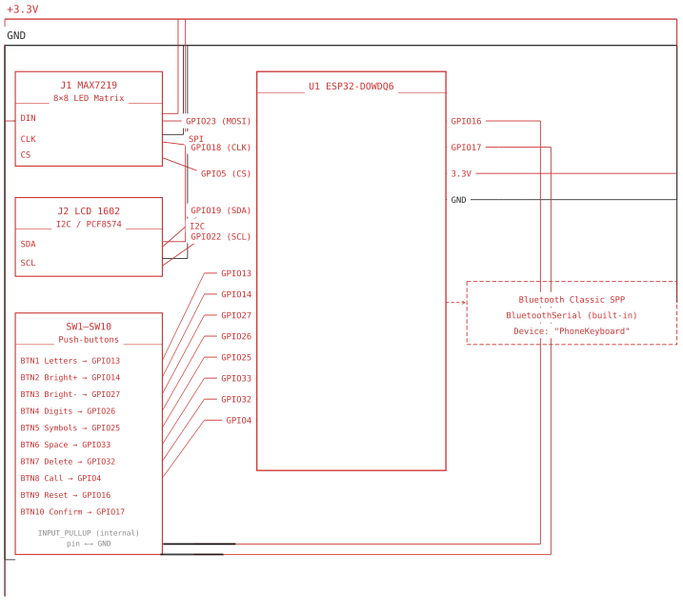Image resolution: width=683 pixels, height=616 pixels.
Task: Select the GND pin on U1 right side
Action: pos(458,200)
